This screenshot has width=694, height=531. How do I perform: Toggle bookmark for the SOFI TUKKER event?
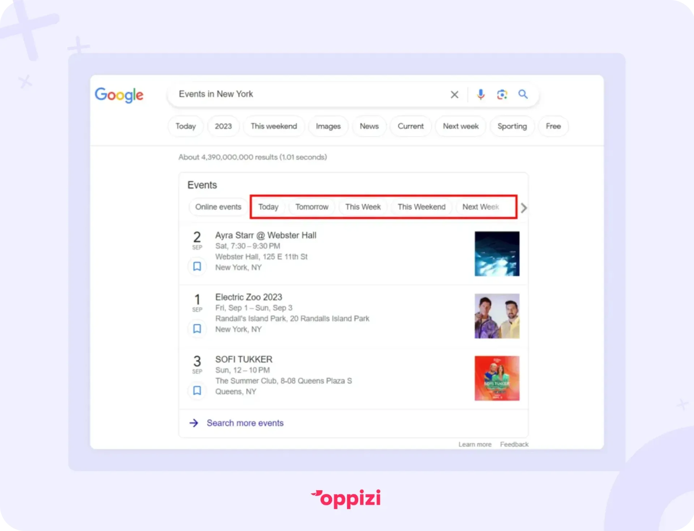197,391
